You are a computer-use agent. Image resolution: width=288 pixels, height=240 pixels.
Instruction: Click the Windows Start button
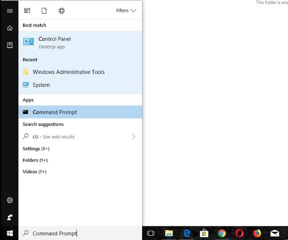pos(10,233)
